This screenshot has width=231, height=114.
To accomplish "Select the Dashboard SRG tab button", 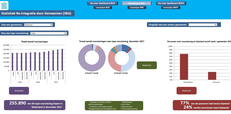I will [x=137, y=3].
